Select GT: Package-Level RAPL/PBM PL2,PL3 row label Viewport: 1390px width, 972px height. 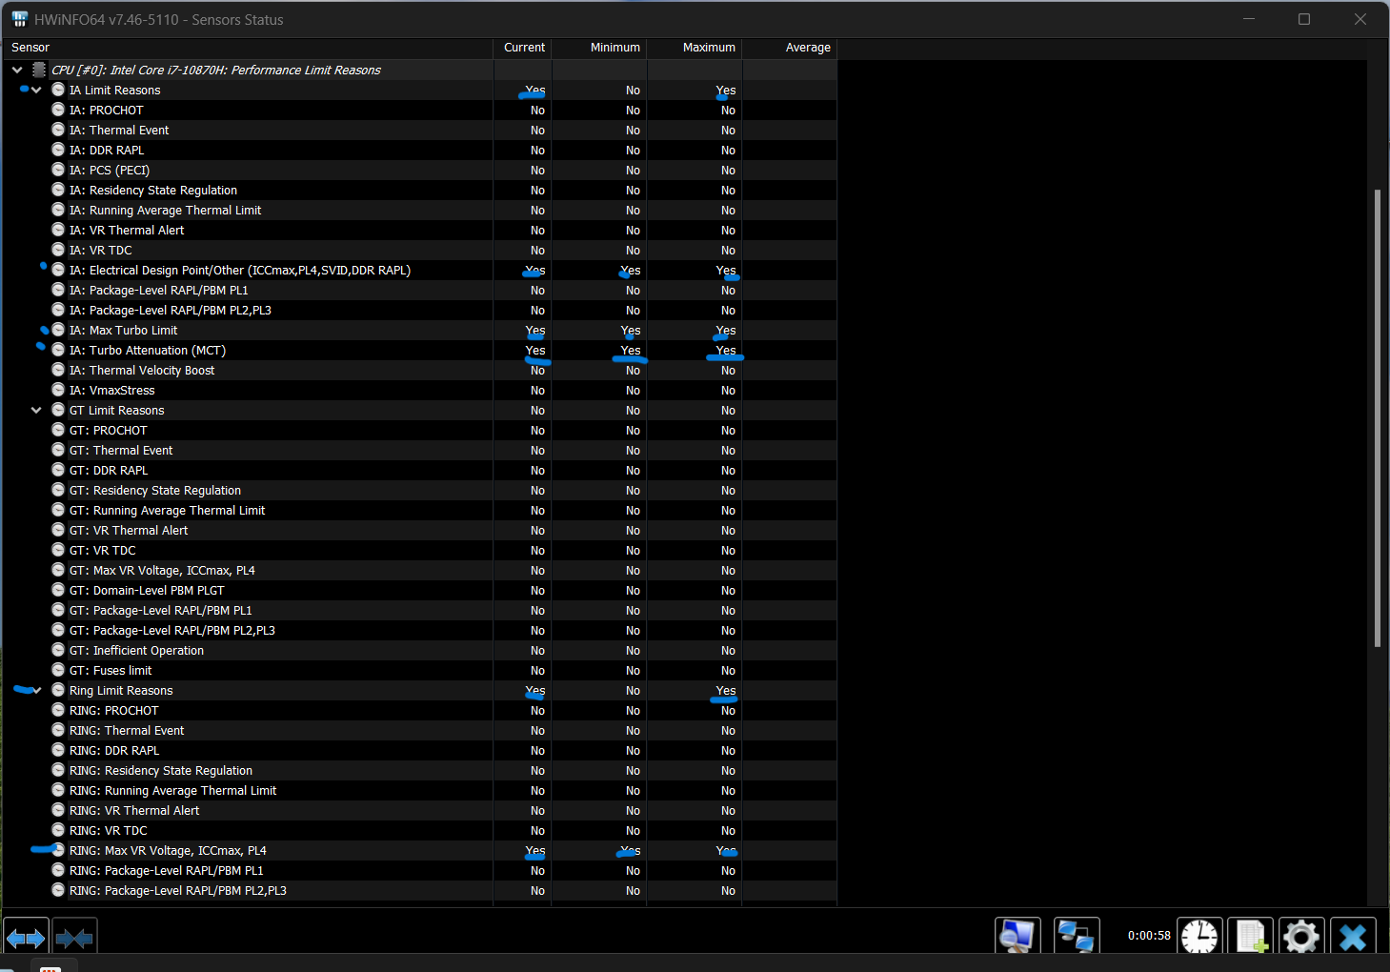tap(172, 630)
